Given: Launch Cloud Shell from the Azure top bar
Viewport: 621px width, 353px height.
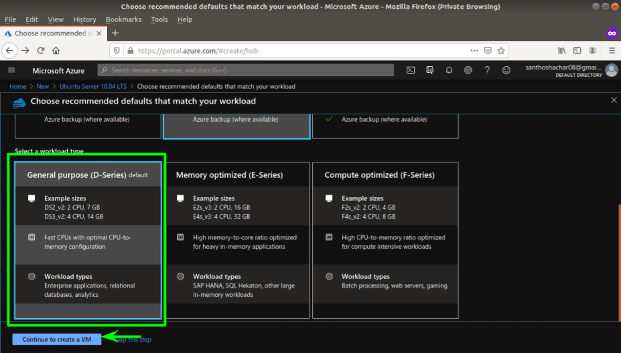Looking at the screenshot, I should pos(411,70).
